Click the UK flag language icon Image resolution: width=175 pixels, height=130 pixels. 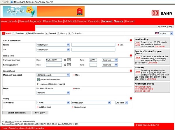pos(157,33)
